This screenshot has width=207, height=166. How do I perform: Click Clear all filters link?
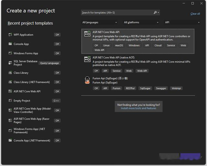(195, 14)
